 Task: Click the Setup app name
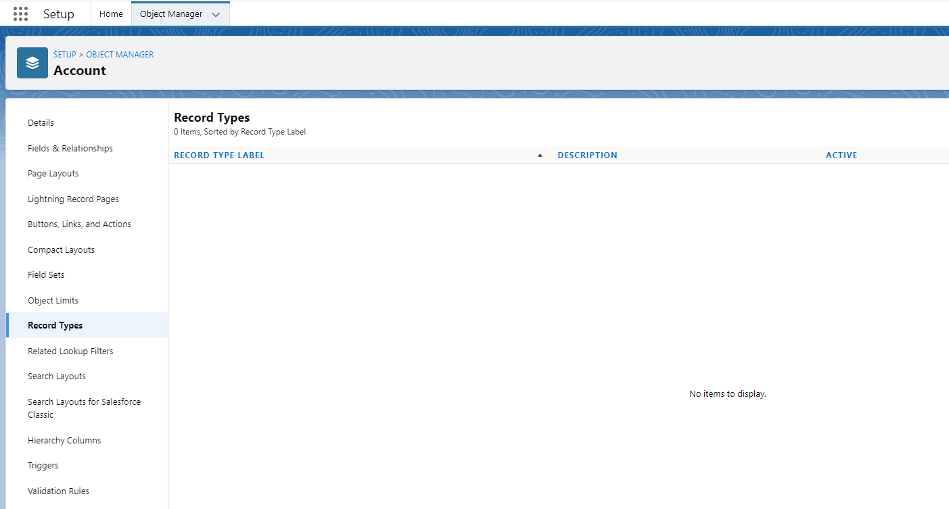point(59,14)
